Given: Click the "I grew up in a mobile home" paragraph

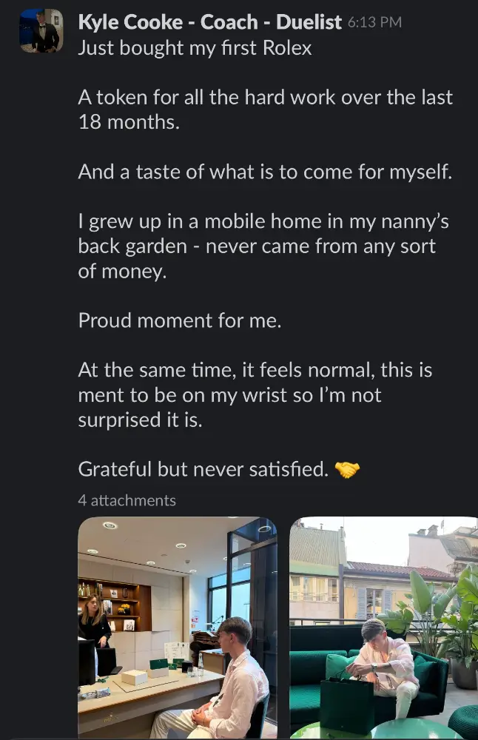Looking at the screenshot, I should [x=263, y=246].
